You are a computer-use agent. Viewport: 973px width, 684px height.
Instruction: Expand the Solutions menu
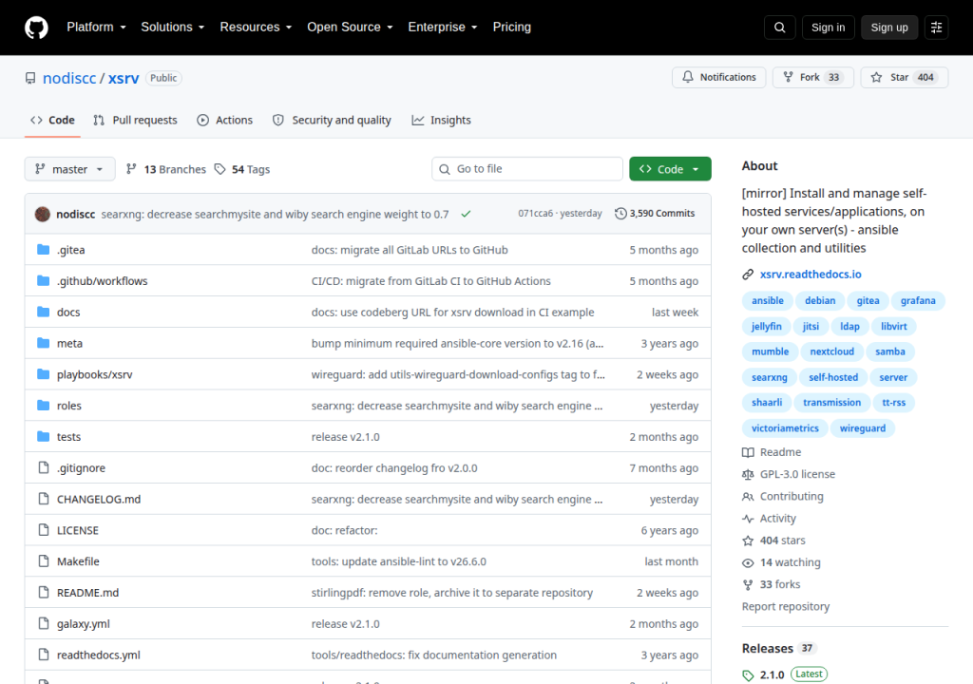tap(173, 28)
